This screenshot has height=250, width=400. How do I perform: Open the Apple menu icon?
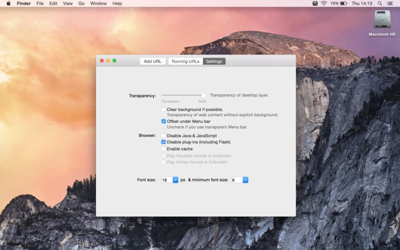(x=8, y=3)
